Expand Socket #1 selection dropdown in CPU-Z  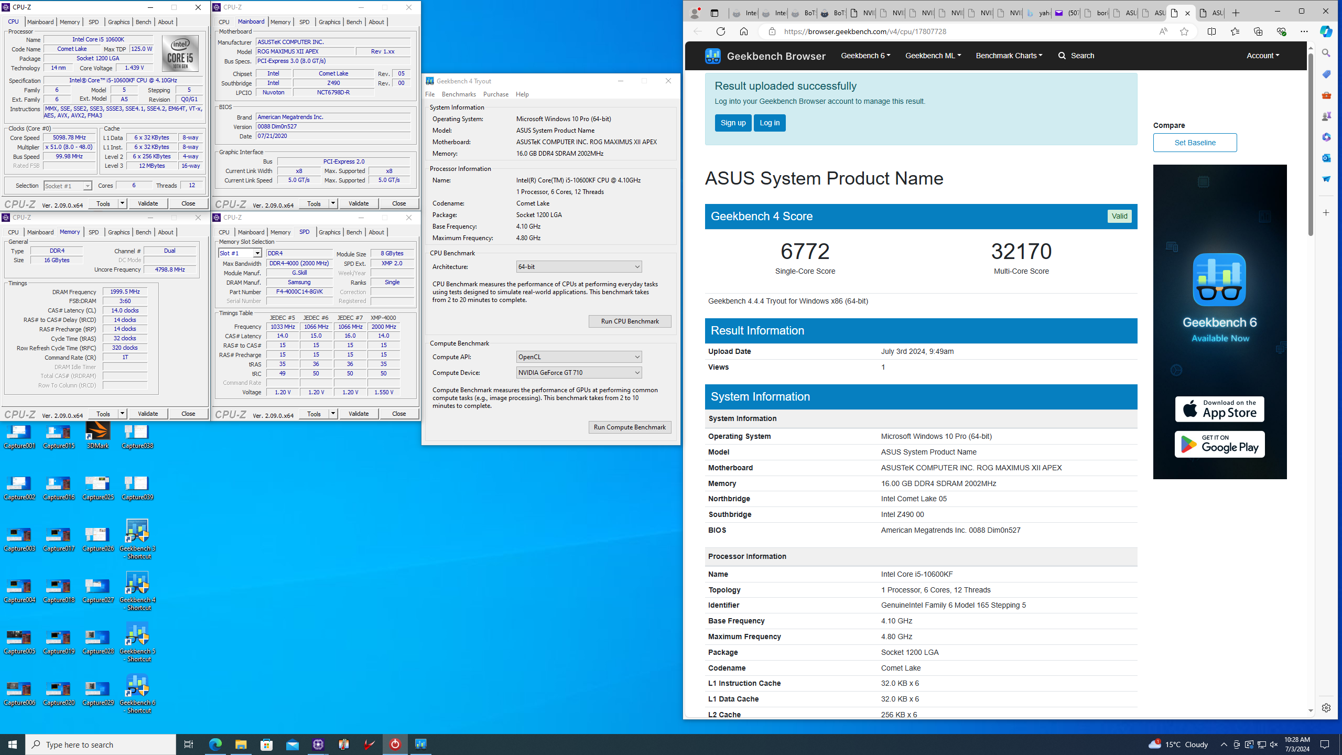pos(87,186)
